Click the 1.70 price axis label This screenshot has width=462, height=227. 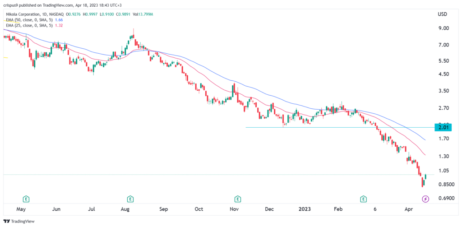coord(443,139)
